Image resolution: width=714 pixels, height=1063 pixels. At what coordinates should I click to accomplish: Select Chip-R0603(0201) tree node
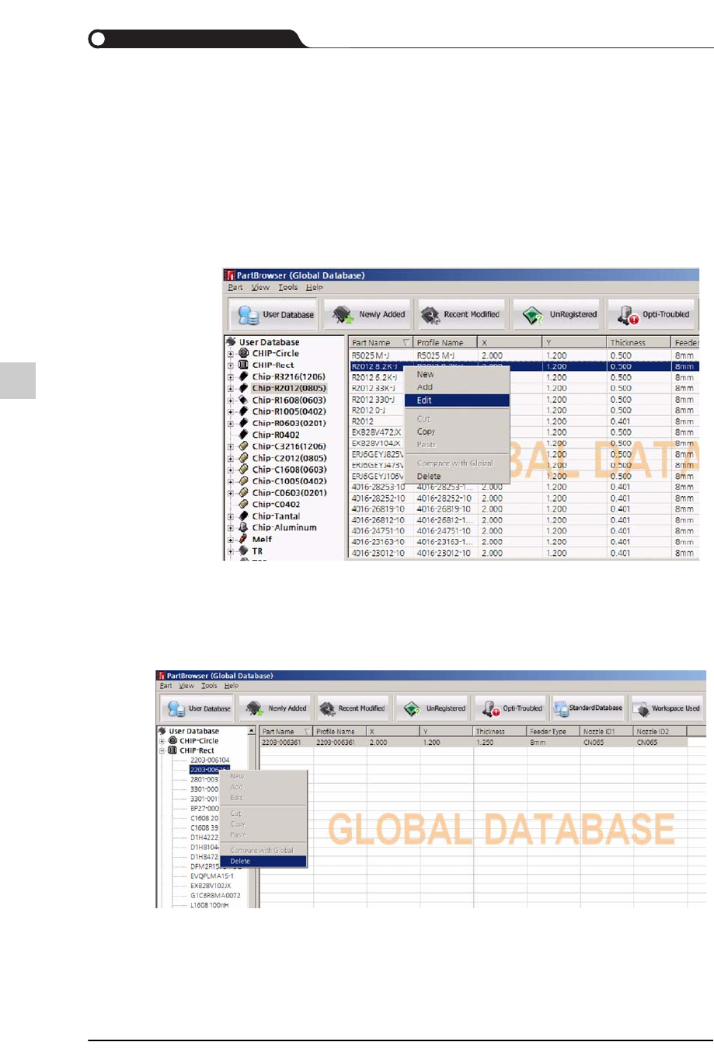(x=288, y=423)
